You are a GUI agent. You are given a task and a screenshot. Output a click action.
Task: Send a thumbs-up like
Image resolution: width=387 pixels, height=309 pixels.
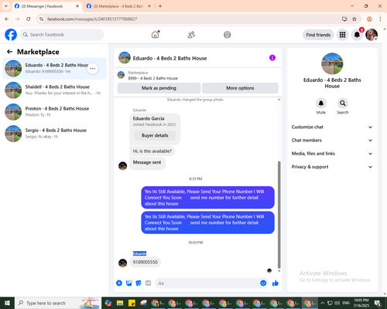(276, 284)
